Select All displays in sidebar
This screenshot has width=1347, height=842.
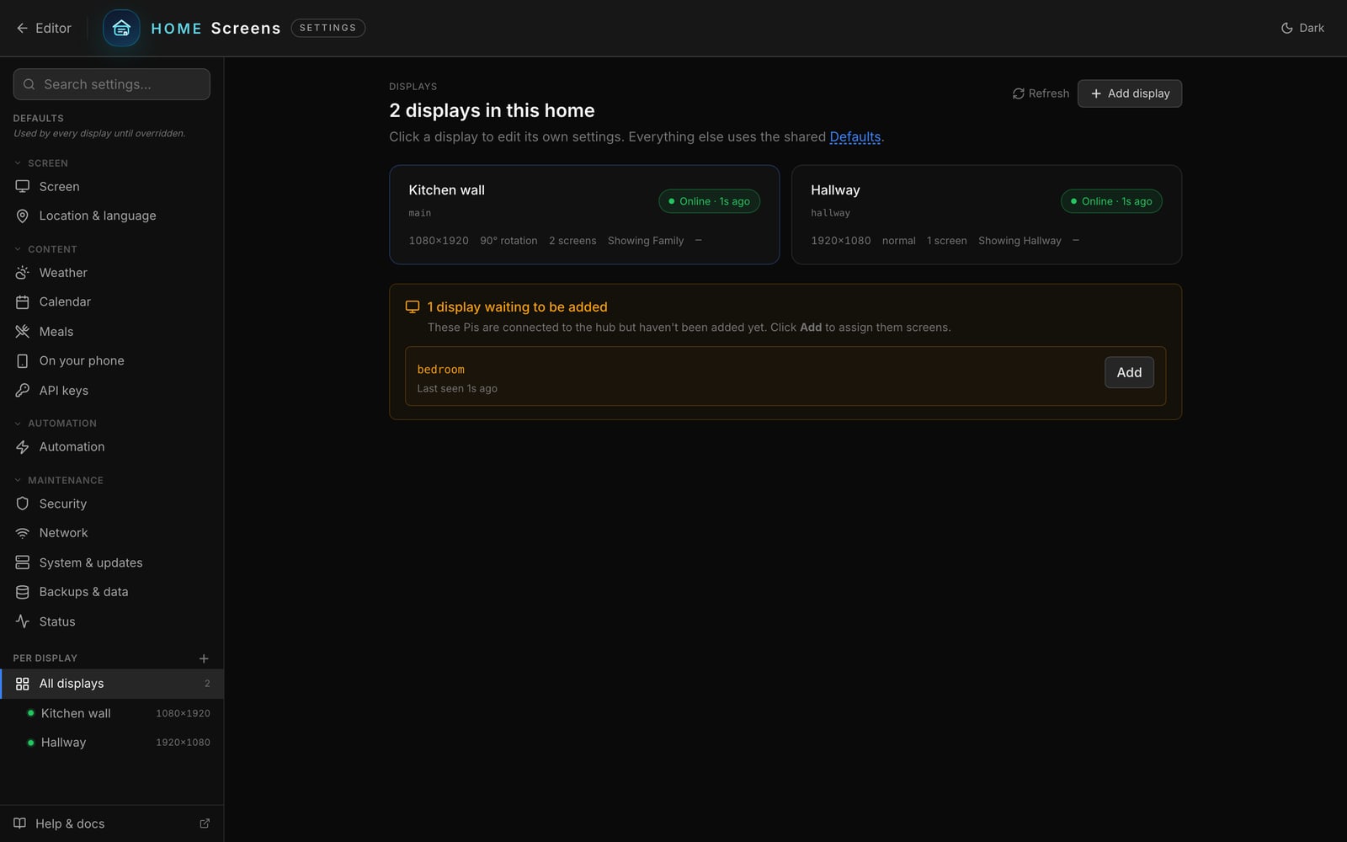[112, 684]
